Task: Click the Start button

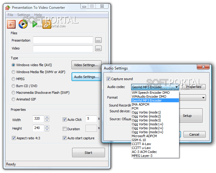Action: pos(88,153)
